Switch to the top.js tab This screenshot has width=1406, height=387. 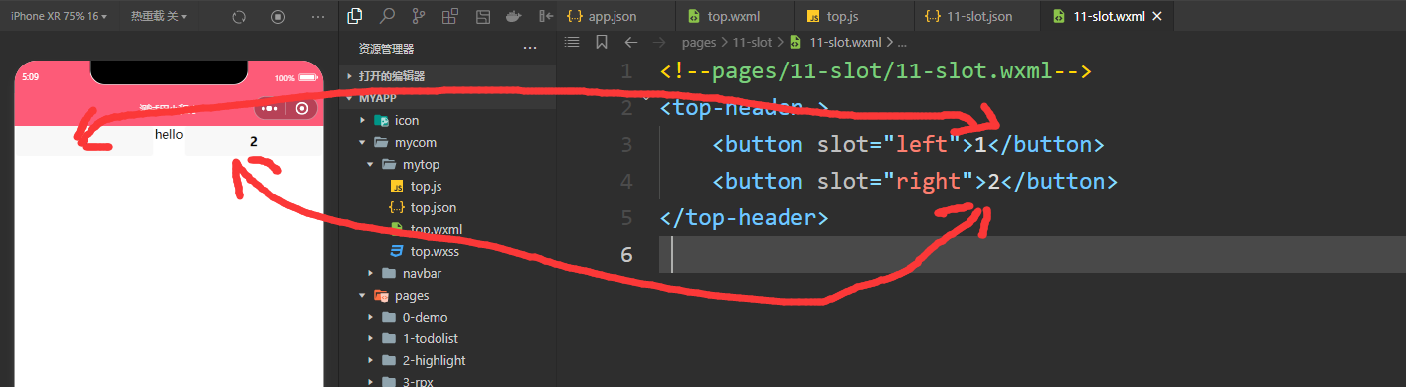[x=855, y=16]
